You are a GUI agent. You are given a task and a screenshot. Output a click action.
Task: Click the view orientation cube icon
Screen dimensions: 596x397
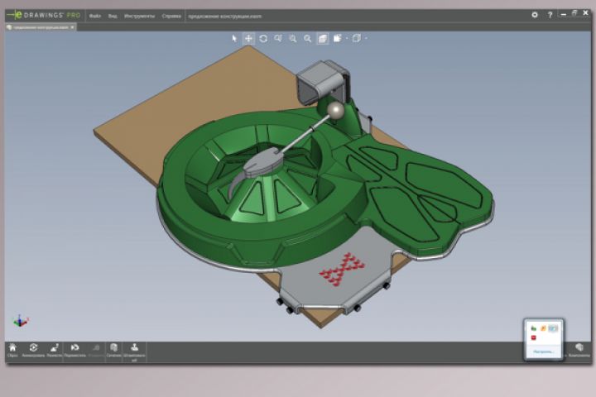[x=357, y=38]
